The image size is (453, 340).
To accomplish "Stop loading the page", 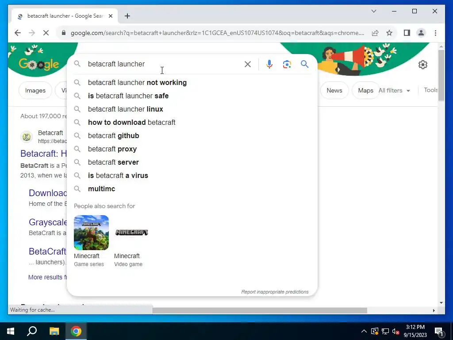I will point(46,33).
